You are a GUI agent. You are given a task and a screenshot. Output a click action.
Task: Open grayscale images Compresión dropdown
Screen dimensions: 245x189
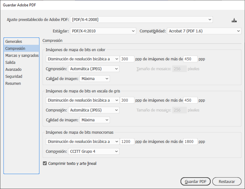coord(94,110)
